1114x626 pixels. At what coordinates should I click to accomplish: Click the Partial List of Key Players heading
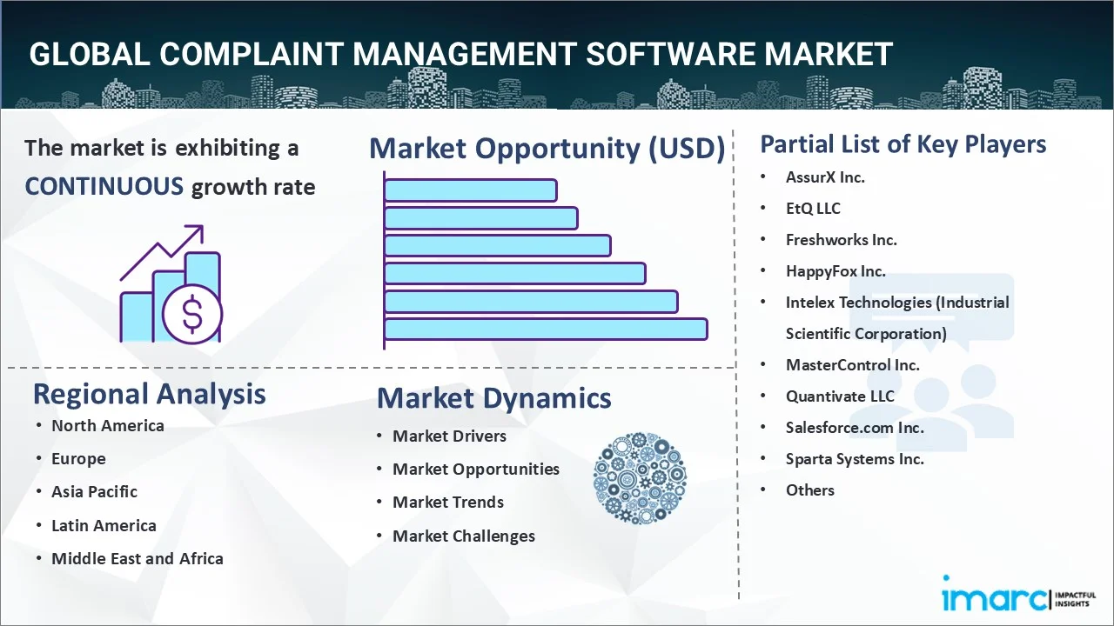903,143
